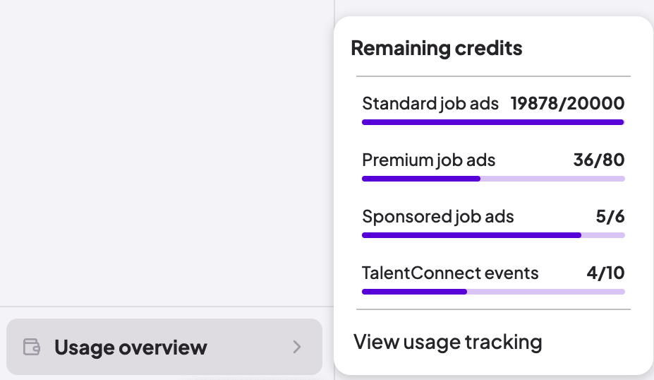This screenshot has width=654, height=380.
Task: Click the Standard job ads progress bar
Action: pos(492,122)
